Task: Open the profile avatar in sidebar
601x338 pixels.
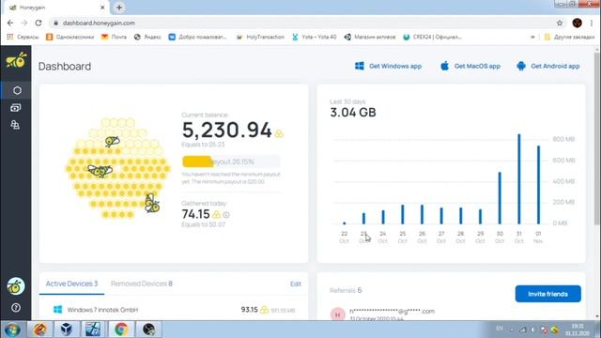Action: [16, 286]
